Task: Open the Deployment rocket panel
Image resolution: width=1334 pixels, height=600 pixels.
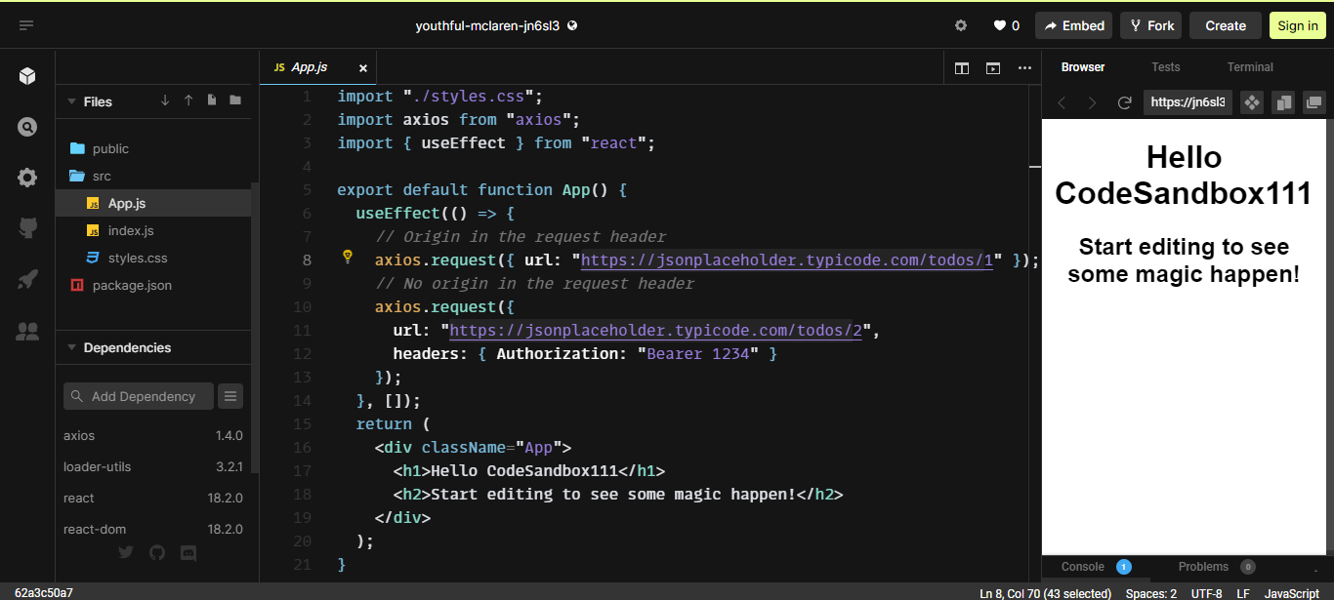Action: [26, 279]
